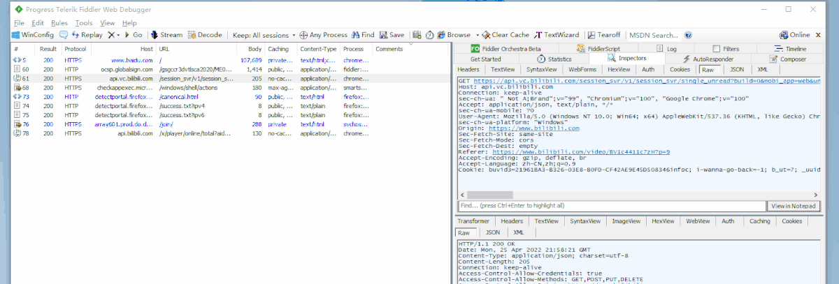Image resolution: width=839 pixels, height=284 pixels.
Task: Click the Online status indicator
Action: 795,34
